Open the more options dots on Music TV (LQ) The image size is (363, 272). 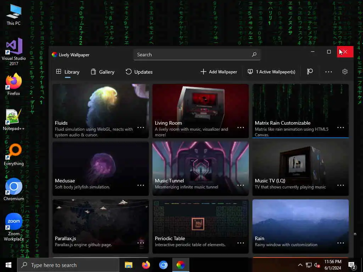point(341,185)
